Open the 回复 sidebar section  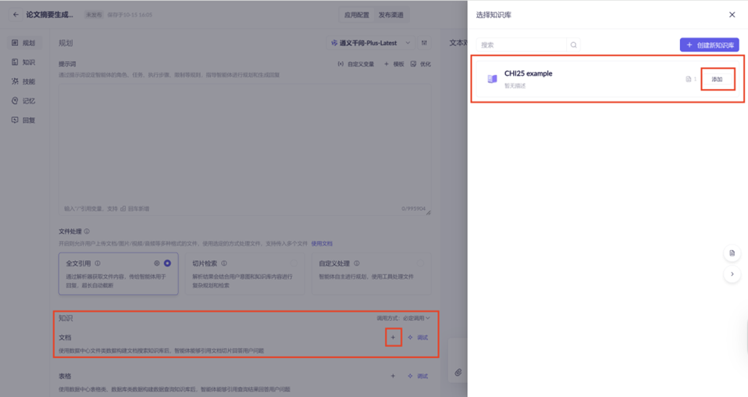tap(24, 120)
